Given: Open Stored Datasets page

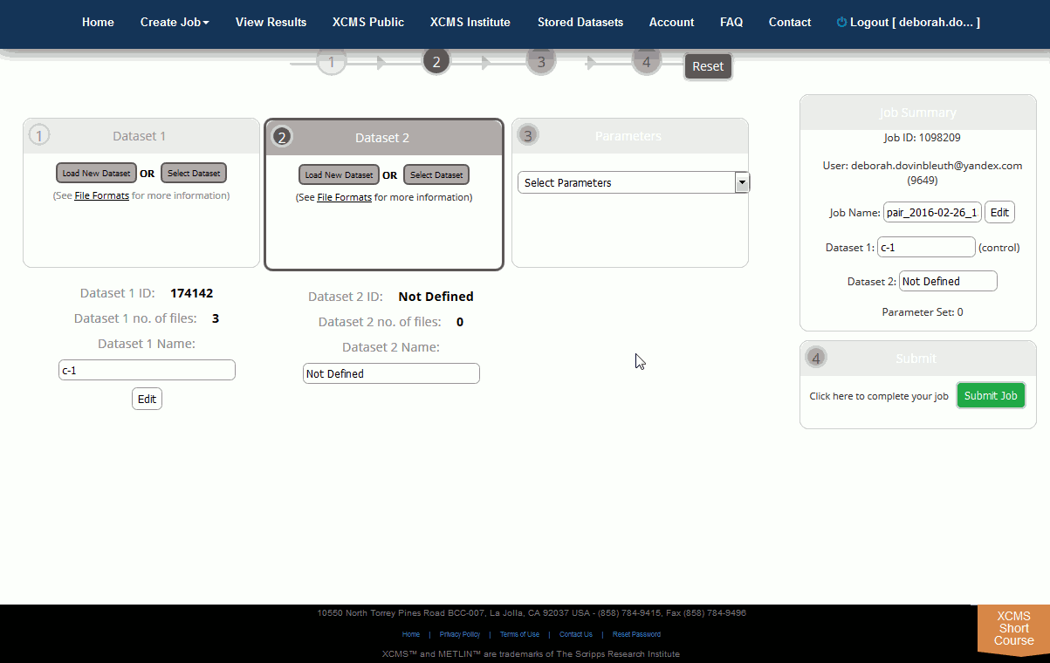Looking at the screenshot, I should tap(580, 22).
